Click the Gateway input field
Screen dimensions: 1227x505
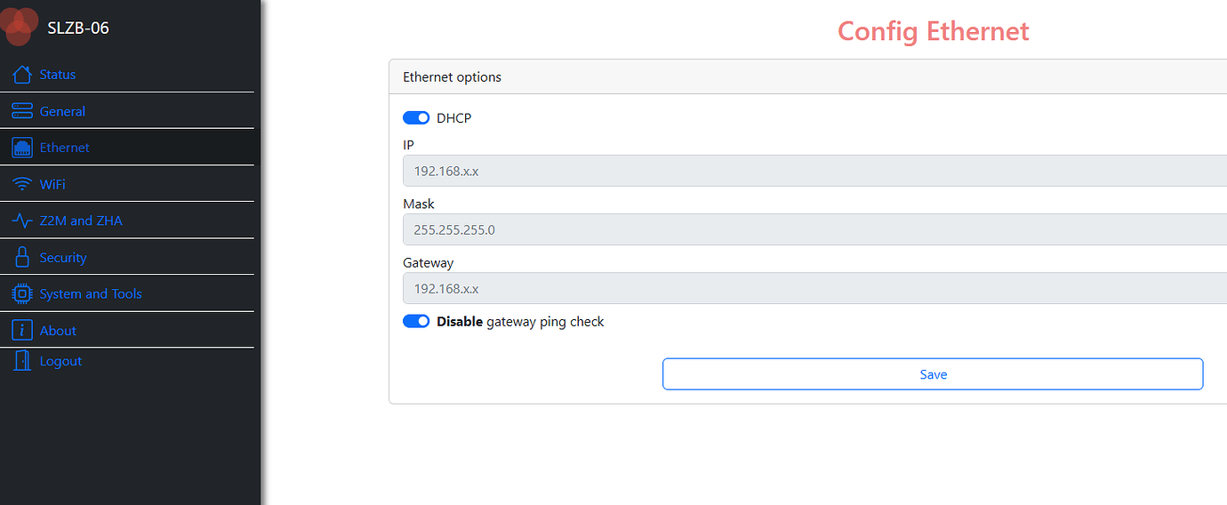click(814, 288)
